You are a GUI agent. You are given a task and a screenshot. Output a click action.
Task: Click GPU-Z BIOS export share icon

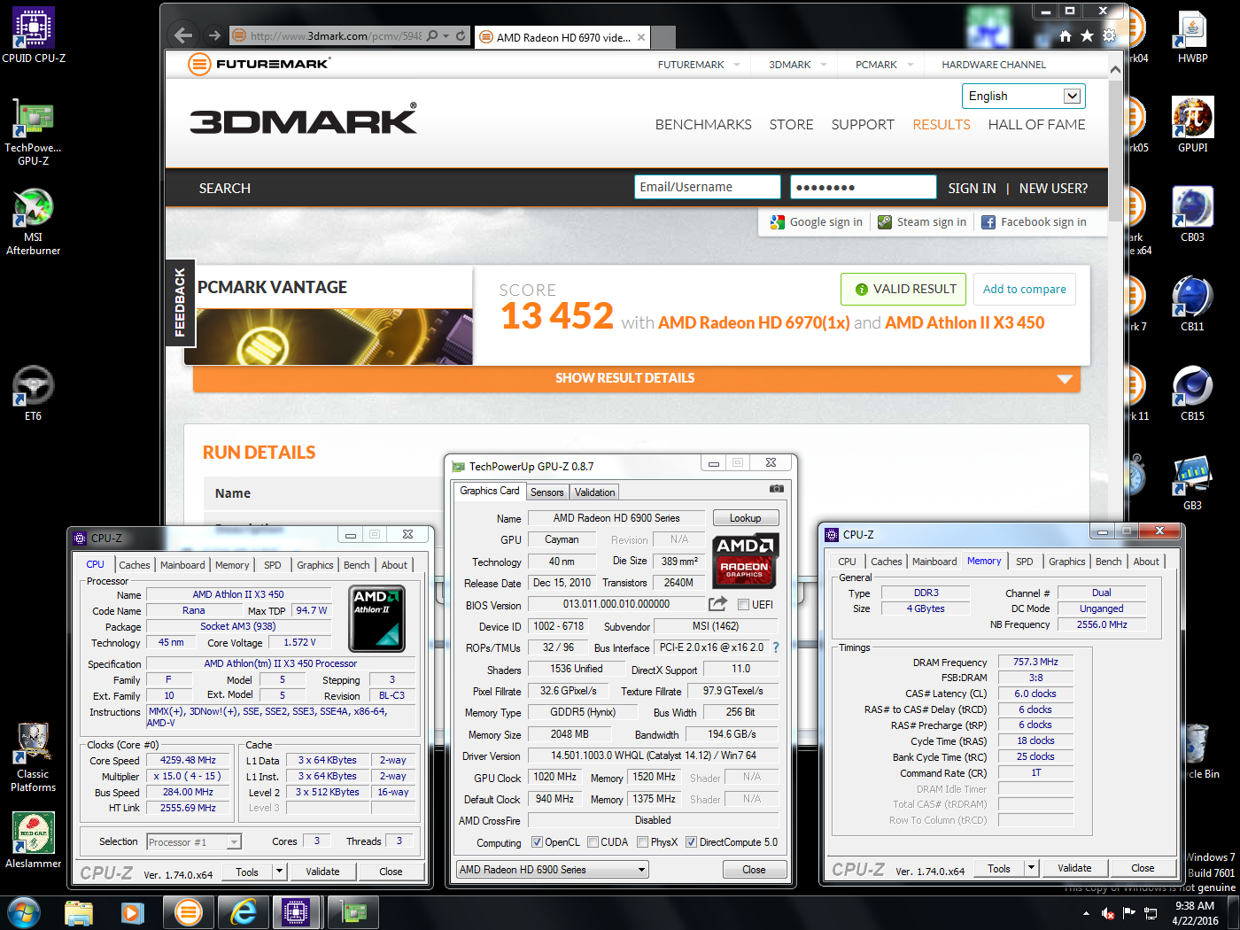pyautogui.click(x=717, y=604)
